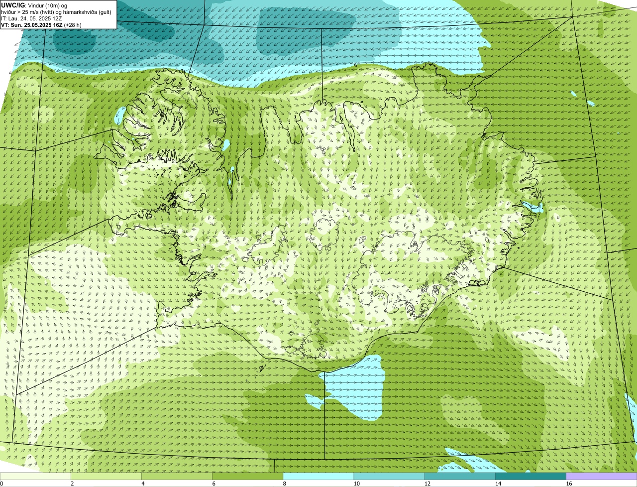Click the legend scale label '14'

click(x=498, y=484)
